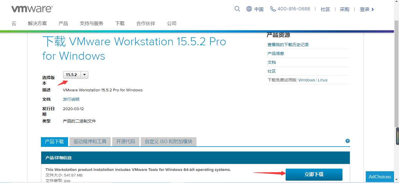Open the 公司 menu
This screenshot has height=183, width=399.
click(172, 23)
